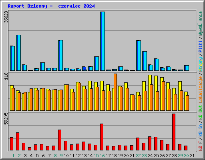The height and width of the screenshot is (160, 205).
Task: Click day label "2" on the x-axis
Action: [19, 156]
